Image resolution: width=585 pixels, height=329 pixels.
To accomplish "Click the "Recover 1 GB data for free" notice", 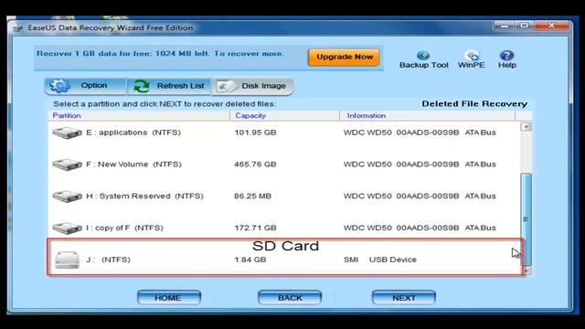I will (160, 54).
